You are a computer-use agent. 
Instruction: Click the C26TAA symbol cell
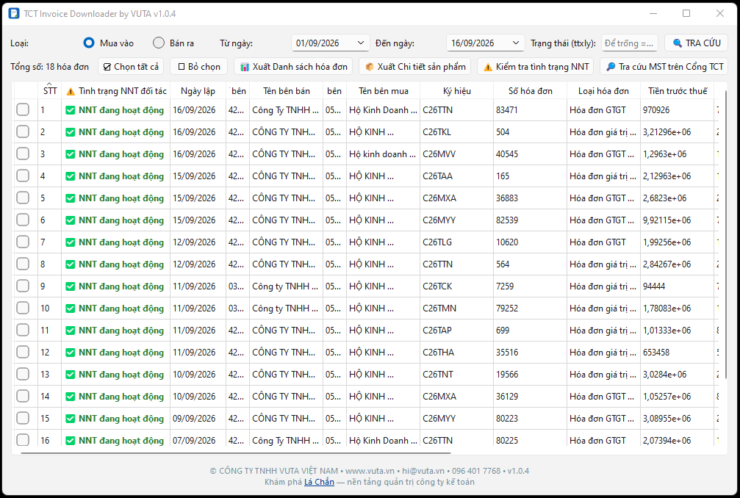click(x=457, y=176)
